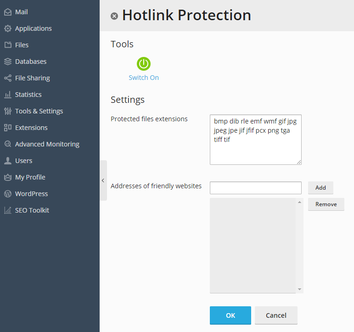The image size is (354, 332).
Task: Select the Files folder icon
Action: pyautogui.click(x=8, y=45)
